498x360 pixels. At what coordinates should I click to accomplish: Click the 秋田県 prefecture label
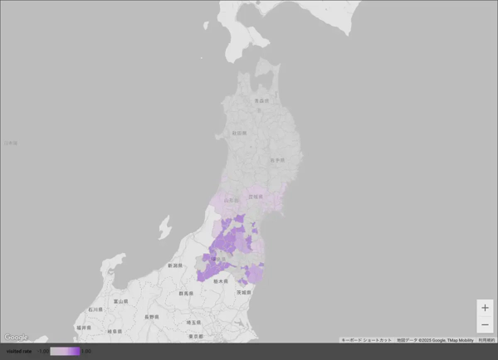(x=239, y=133)
